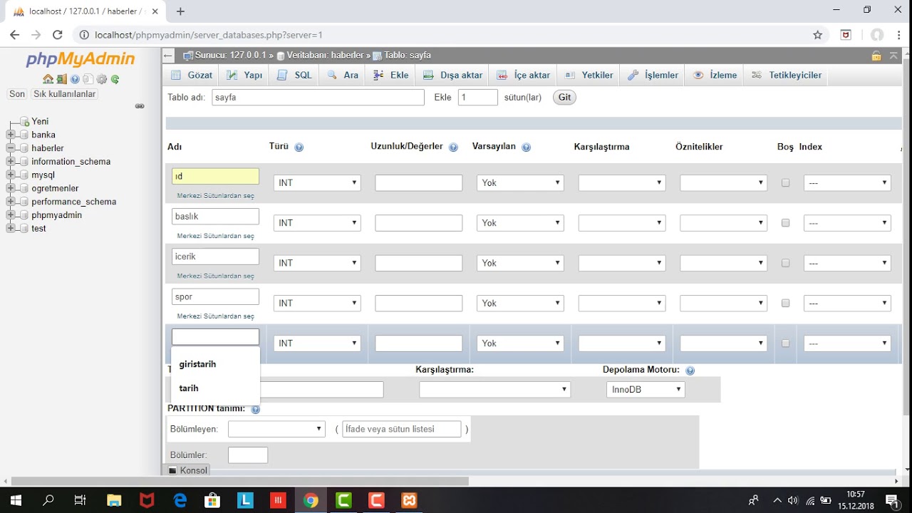Open Windows Start menu

(x=15, y=500)
